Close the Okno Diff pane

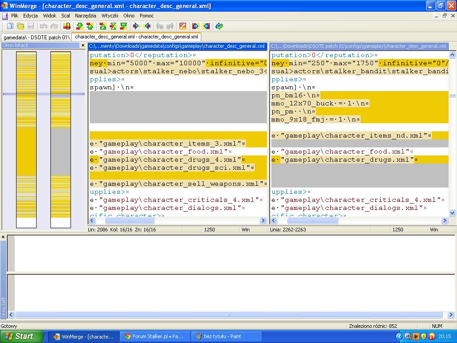(x=3, y=237)
